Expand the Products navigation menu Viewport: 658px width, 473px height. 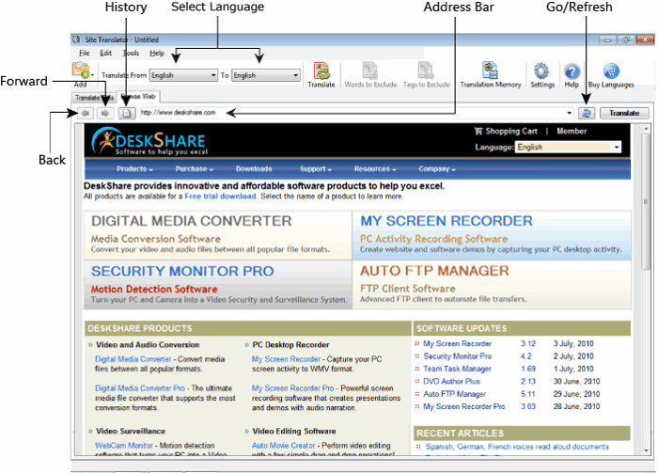[x=134, y=169]
